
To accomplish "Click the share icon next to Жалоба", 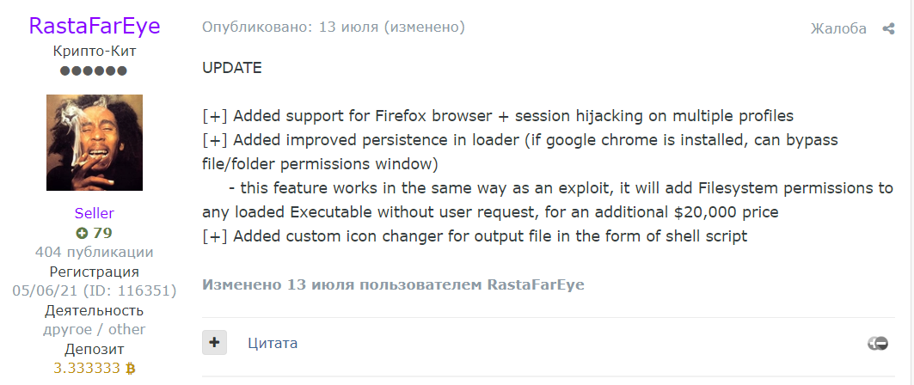I will tap(888, 28).
